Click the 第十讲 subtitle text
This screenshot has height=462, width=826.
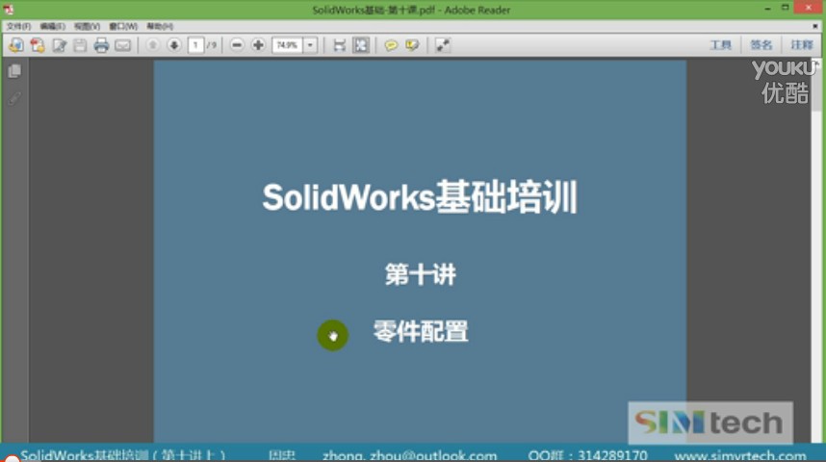pyautogui.click(x=421, y=274)
